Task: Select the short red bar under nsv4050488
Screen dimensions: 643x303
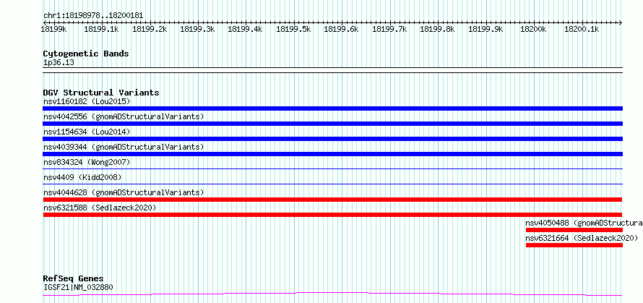Action: 574,230
